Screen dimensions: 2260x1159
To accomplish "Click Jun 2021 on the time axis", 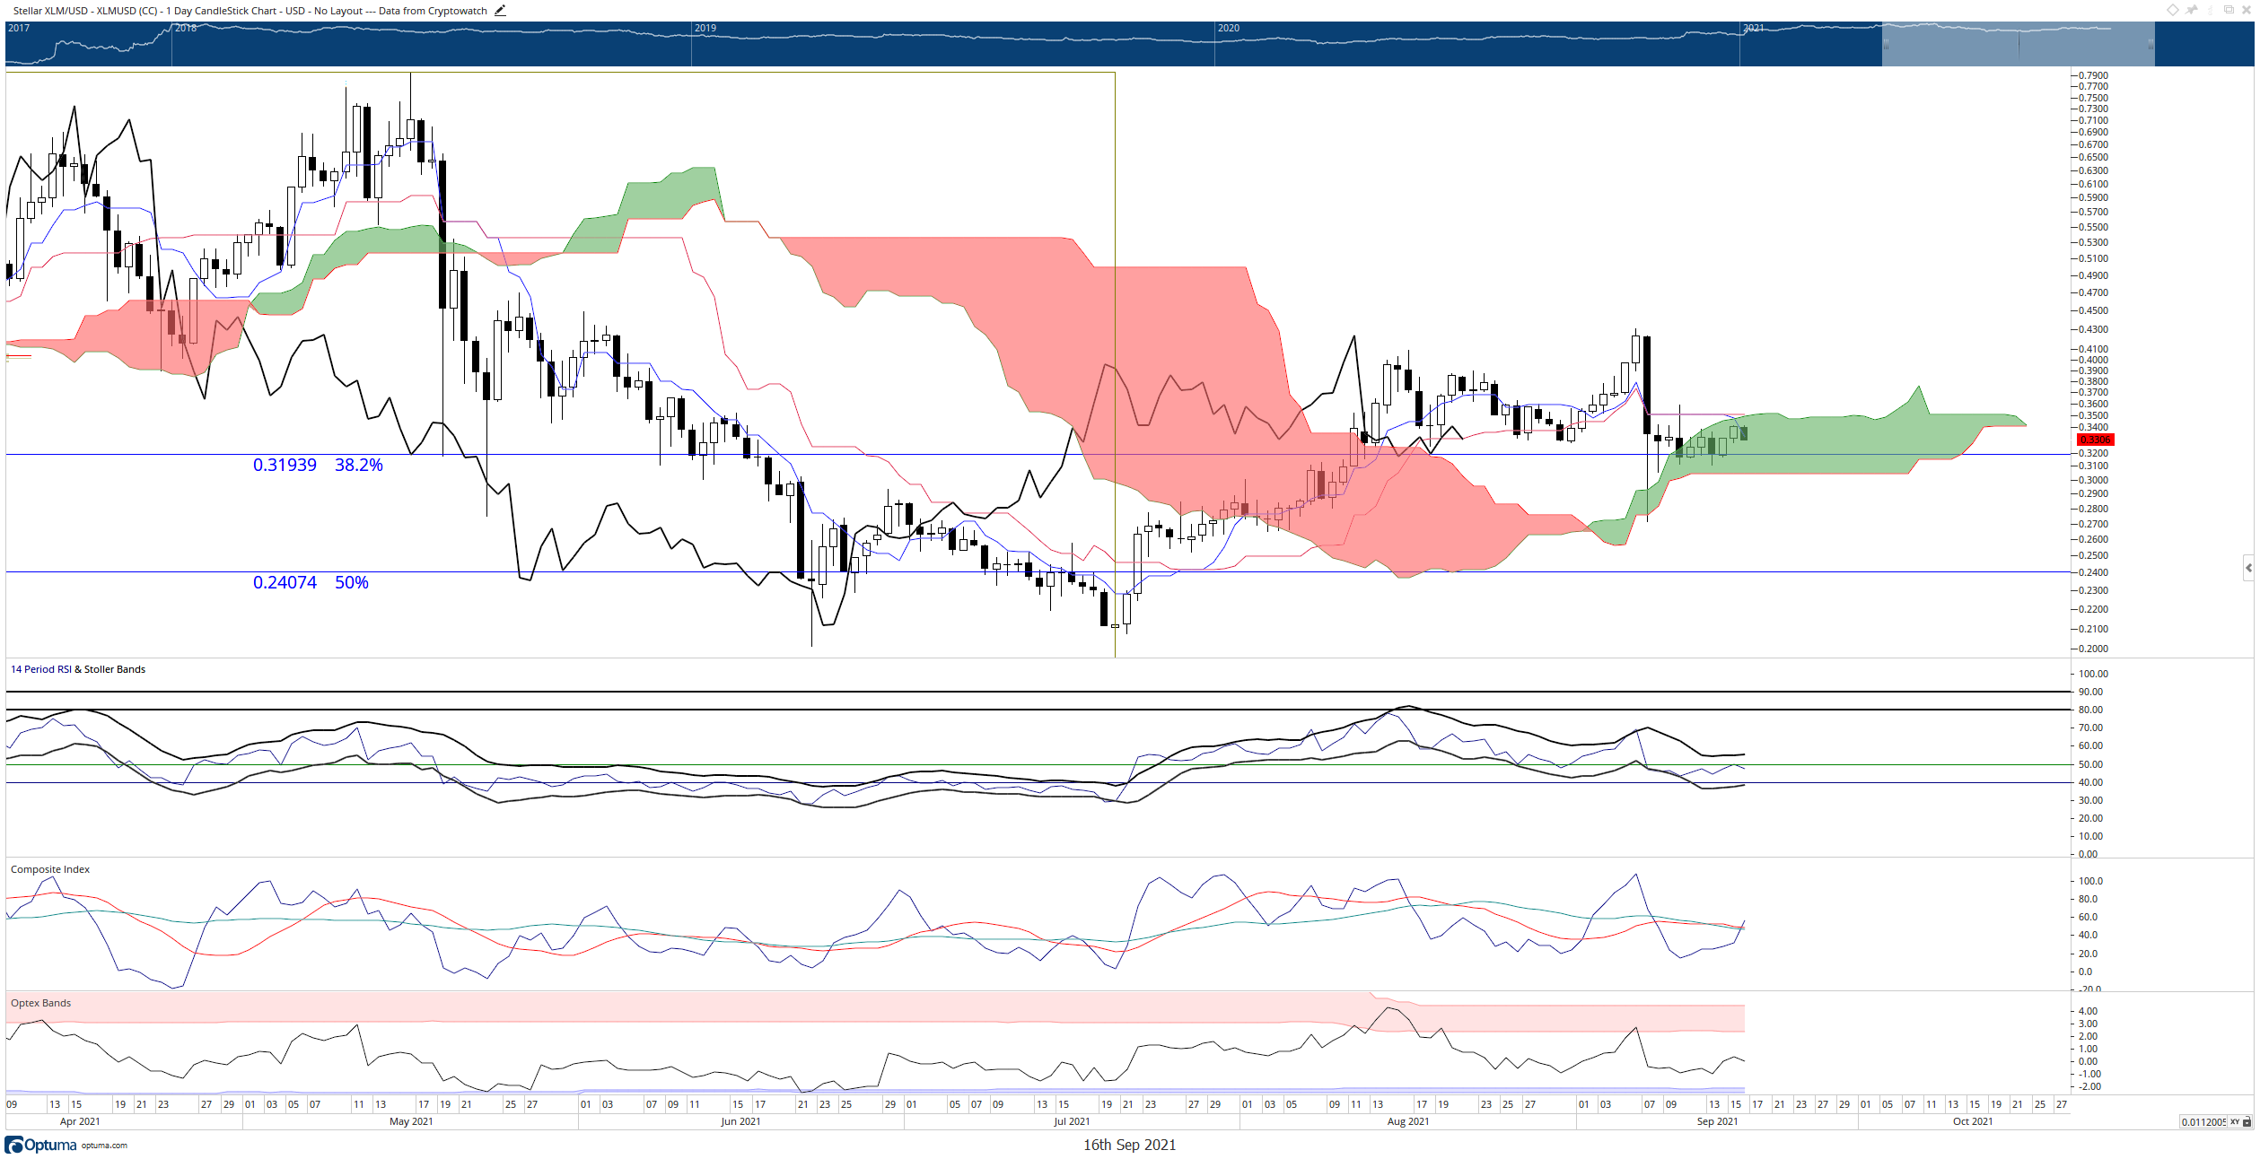I will pos(740,1121).
